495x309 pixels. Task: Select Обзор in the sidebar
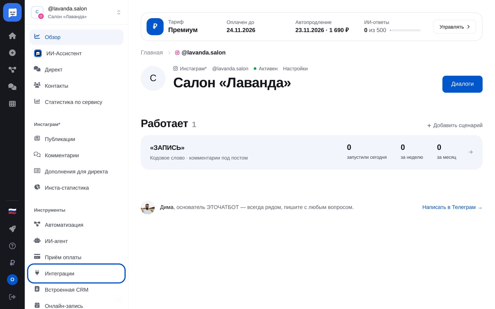[76, 37]
